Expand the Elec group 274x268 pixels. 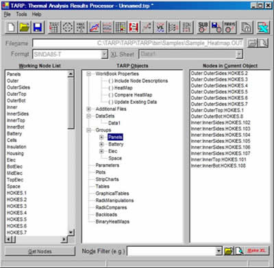point(101,151)
